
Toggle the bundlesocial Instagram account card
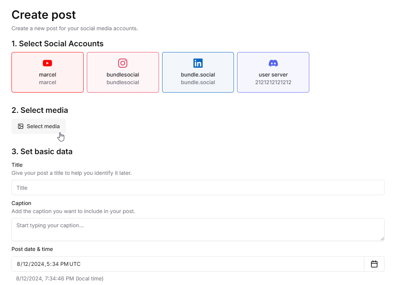click(123, 72)
